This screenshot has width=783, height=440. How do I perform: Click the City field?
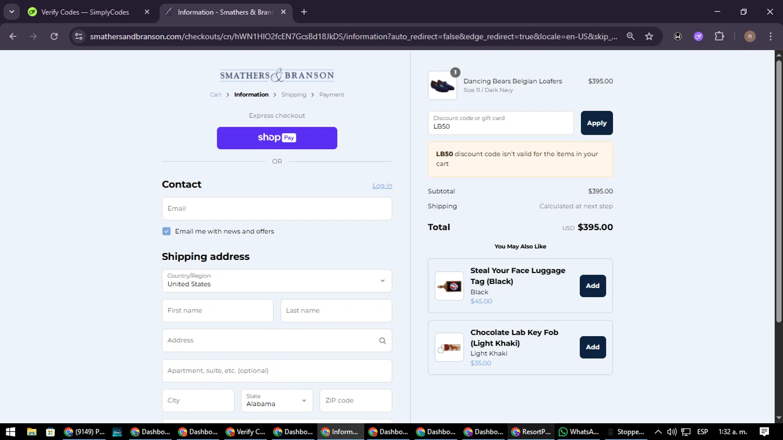pos(198,400)
